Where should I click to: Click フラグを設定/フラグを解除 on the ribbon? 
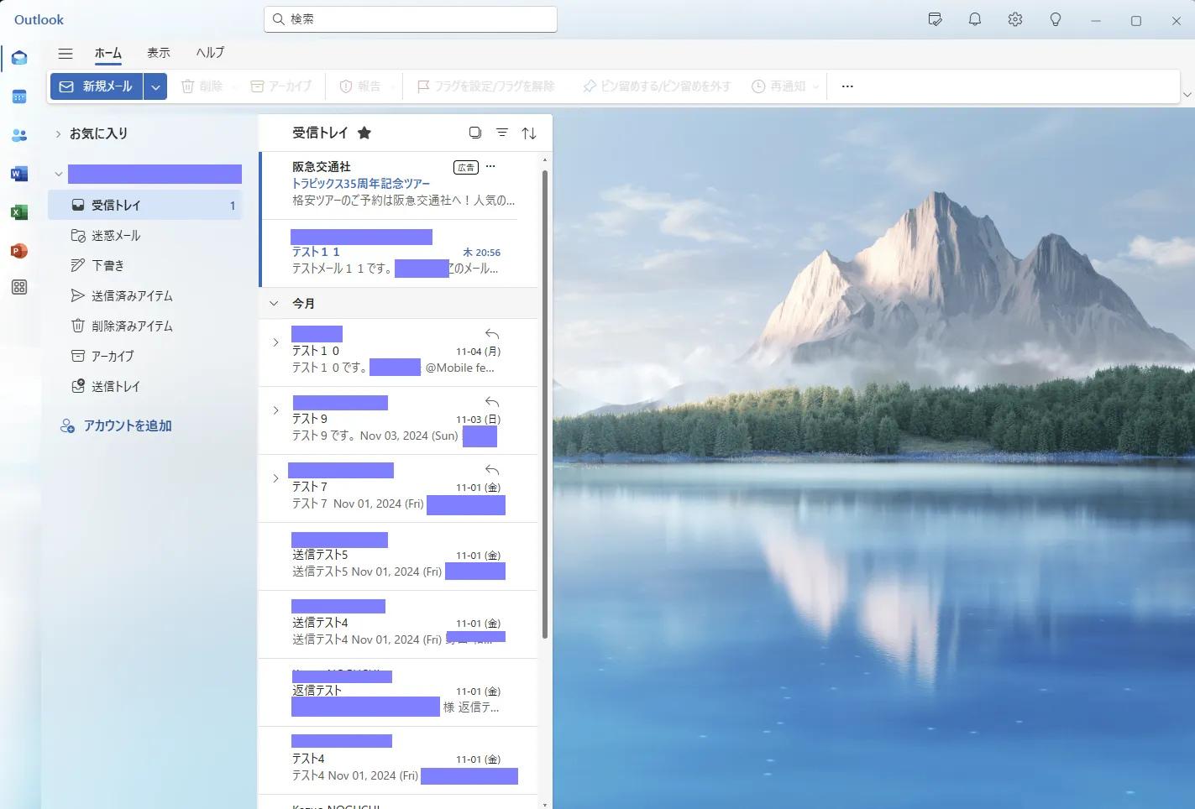coord(487,86)
